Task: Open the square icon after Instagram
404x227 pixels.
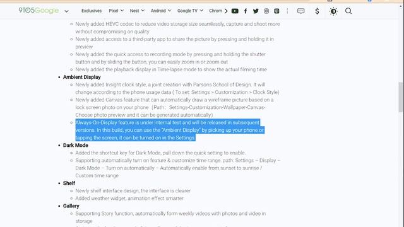Action: tap(276, 11)
